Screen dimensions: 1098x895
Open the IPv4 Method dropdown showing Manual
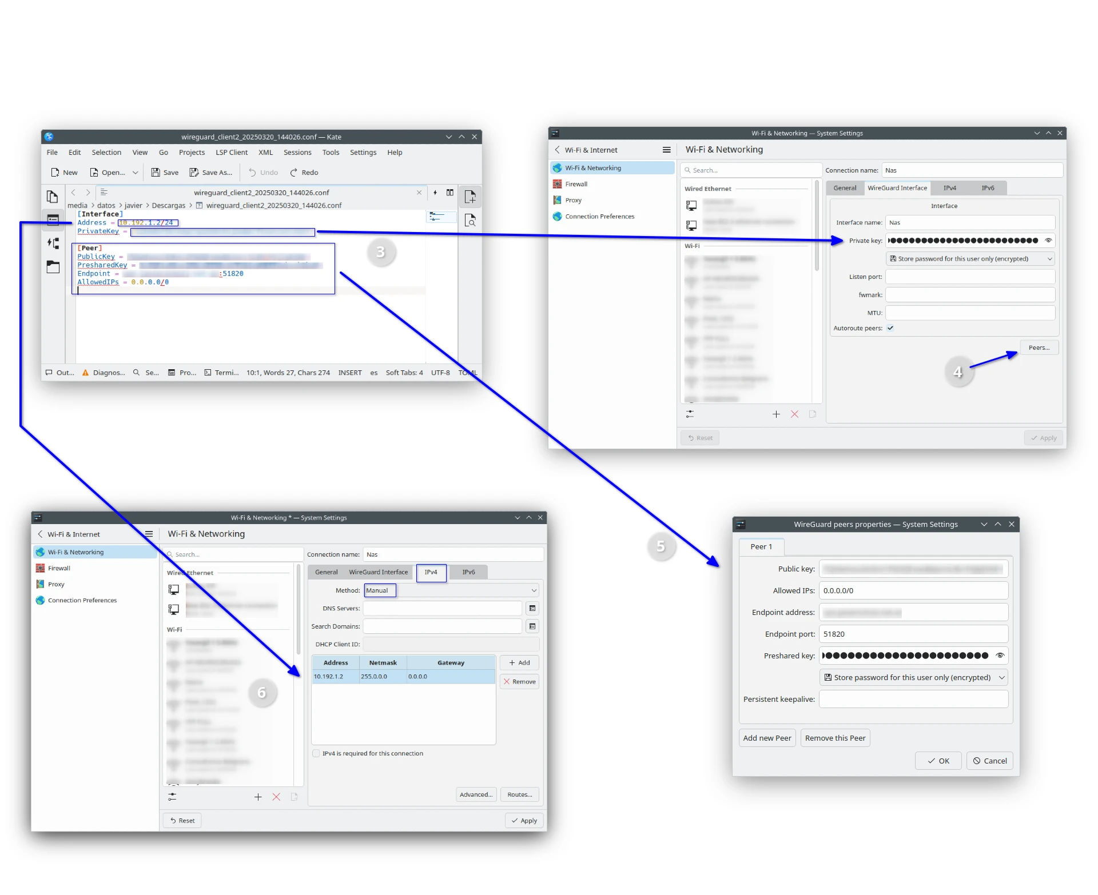tap(451, 590)
